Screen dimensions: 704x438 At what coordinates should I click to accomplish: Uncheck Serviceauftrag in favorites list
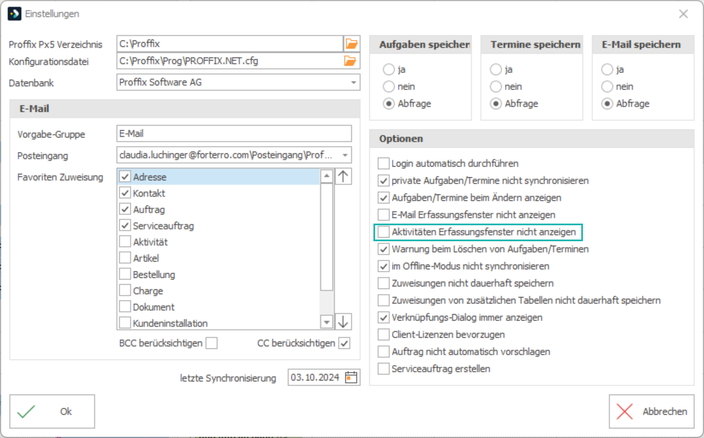[x=125, y=226]
